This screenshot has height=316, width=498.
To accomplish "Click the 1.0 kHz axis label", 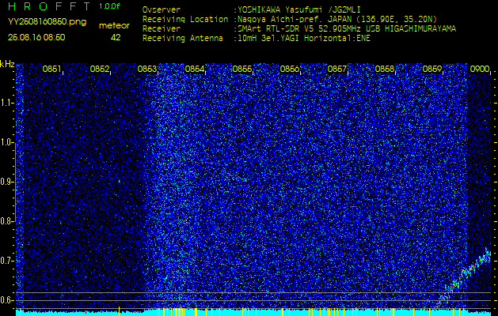I will [6, 142].
